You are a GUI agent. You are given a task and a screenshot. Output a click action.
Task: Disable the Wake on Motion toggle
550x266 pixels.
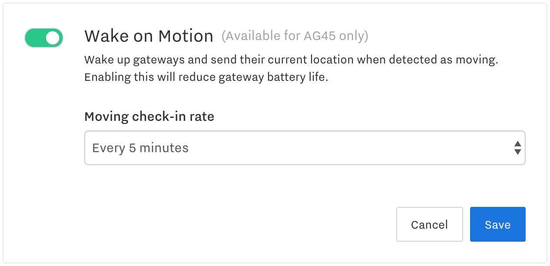tap(43, 38)
